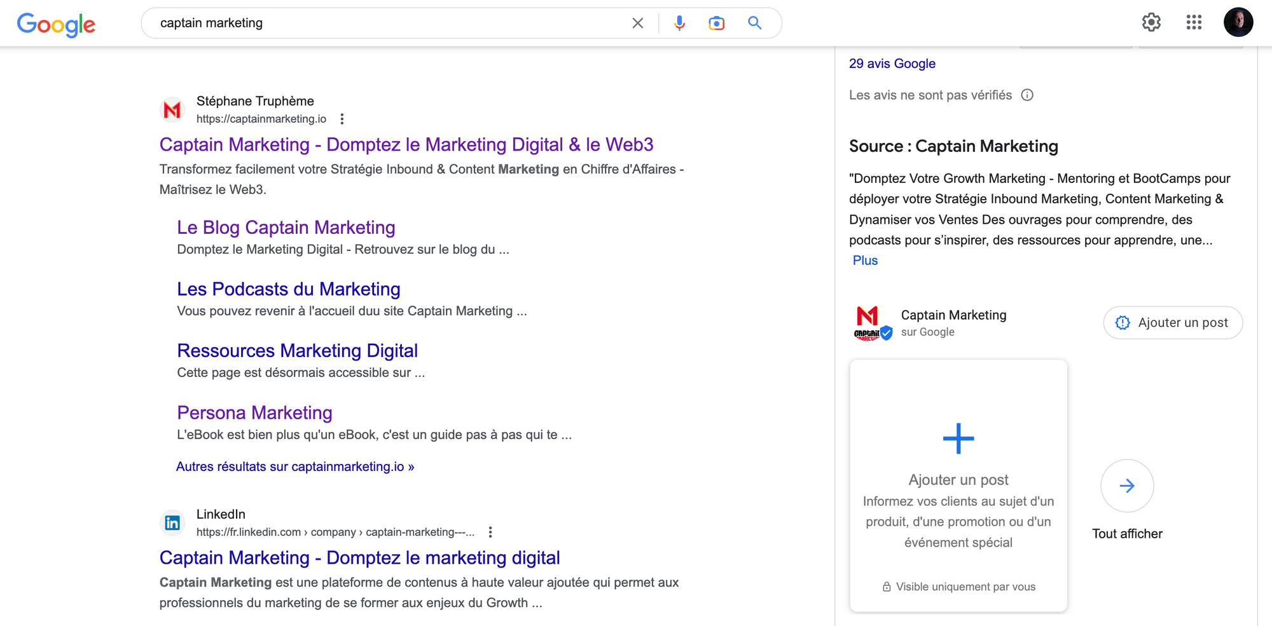The image size is (1272, 626).
Task: Click LinkedIn site name above URL
Action: tap(221, 514)
